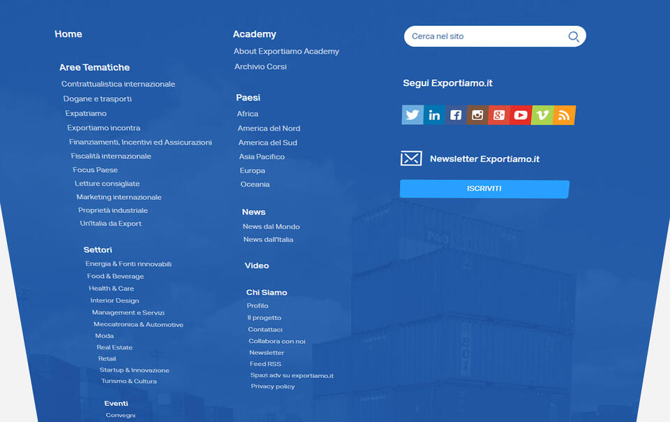Select America del Sud link

coord(268,143)
